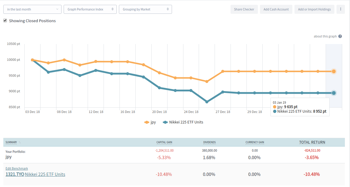Click Add or Import Holdings button
The image size is (350, 187).
(x=314, y=9)
